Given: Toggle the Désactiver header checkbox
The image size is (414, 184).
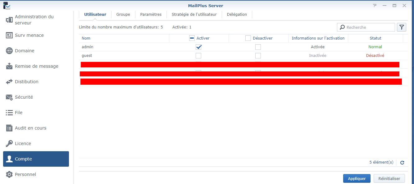Looking at the screenshot, I should pos(248,38).
